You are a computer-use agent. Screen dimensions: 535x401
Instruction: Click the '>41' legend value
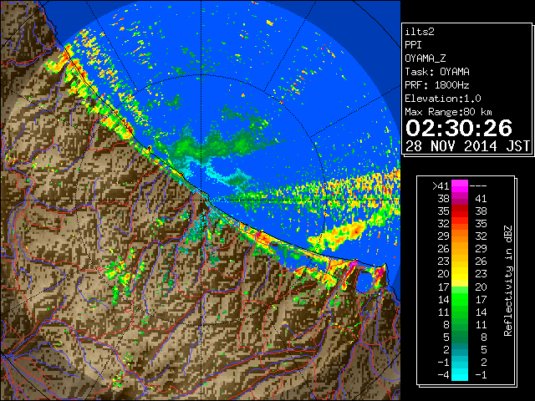[441, 186]
